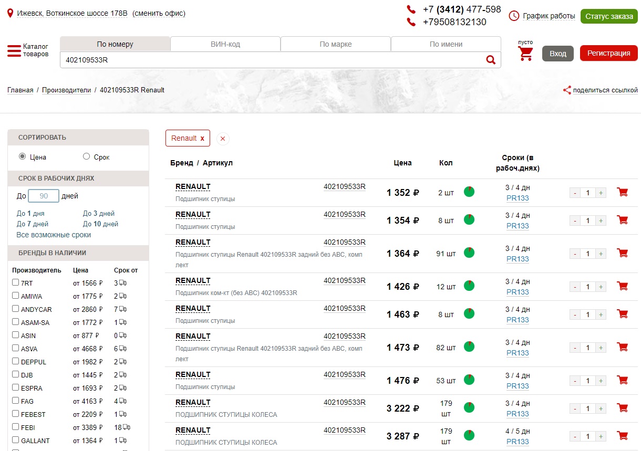641x451 pixels.
Task: Add the 3 287 ₽ Renault item to cart
Action: [623, 436]
